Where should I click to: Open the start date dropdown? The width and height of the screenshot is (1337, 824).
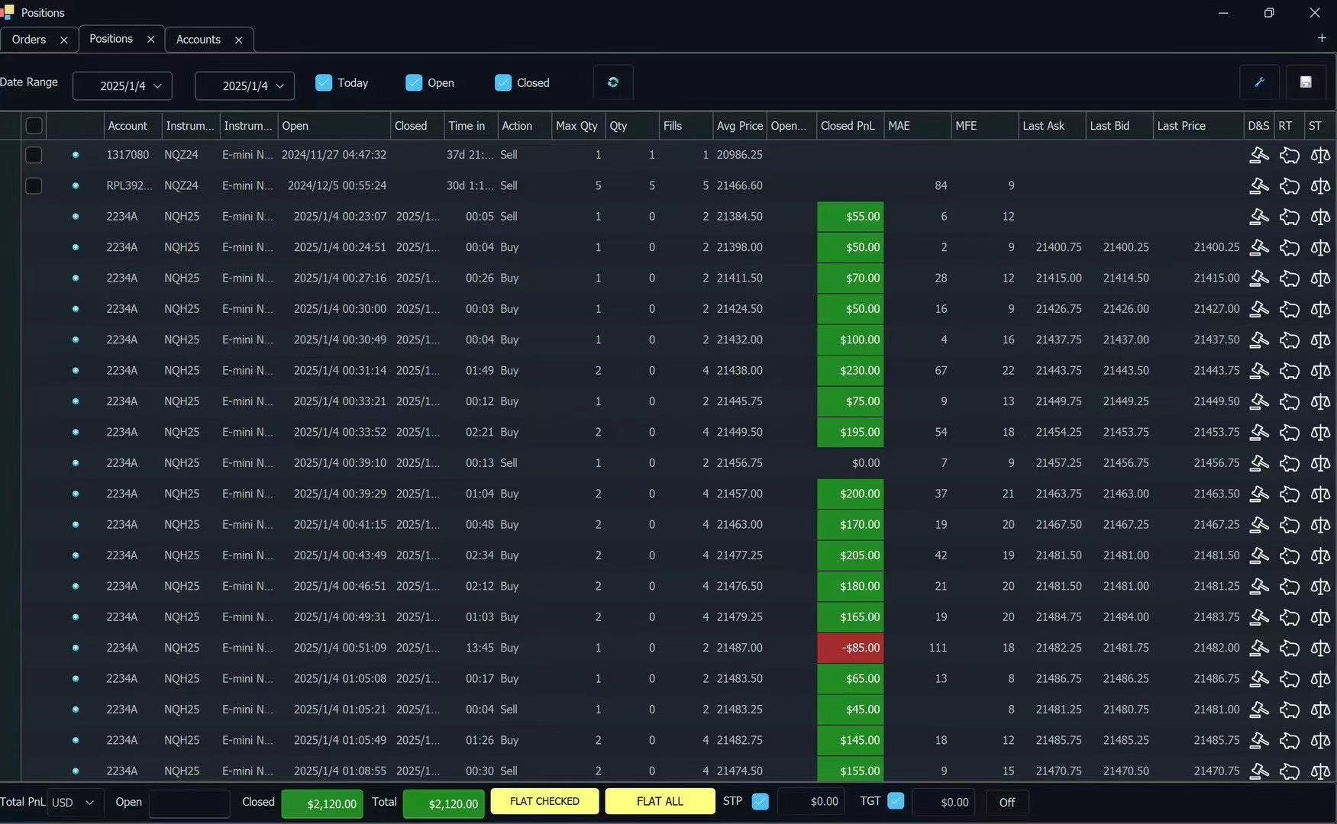pyautogui.click(x=122, y=85)
